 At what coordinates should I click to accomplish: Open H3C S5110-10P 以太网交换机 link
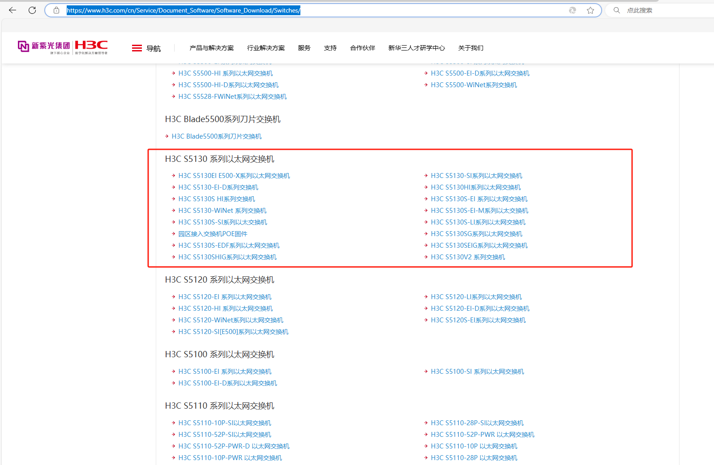coord(474,446)
